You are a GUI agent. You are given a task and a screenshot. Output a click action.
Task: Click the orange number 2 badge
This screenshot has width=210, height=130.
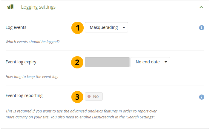point(77,62)
